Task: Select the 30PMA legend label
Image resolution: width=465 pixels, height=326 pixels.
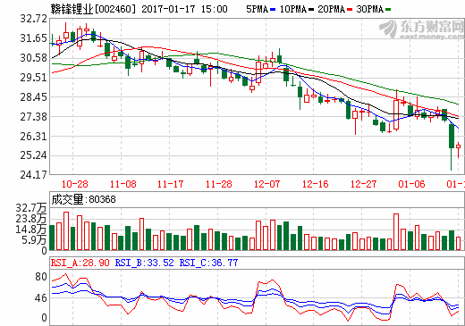Action: (370, 10)
